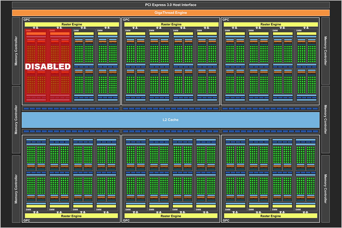Select the lower-right Memory Controller block
The height and width of the screenshot is (228, 342).
click(325, 189)
